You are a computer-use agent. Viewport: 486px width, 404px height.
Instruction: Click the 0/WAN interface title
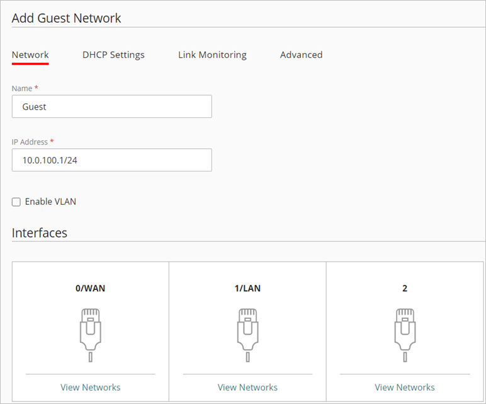[90, 289]
